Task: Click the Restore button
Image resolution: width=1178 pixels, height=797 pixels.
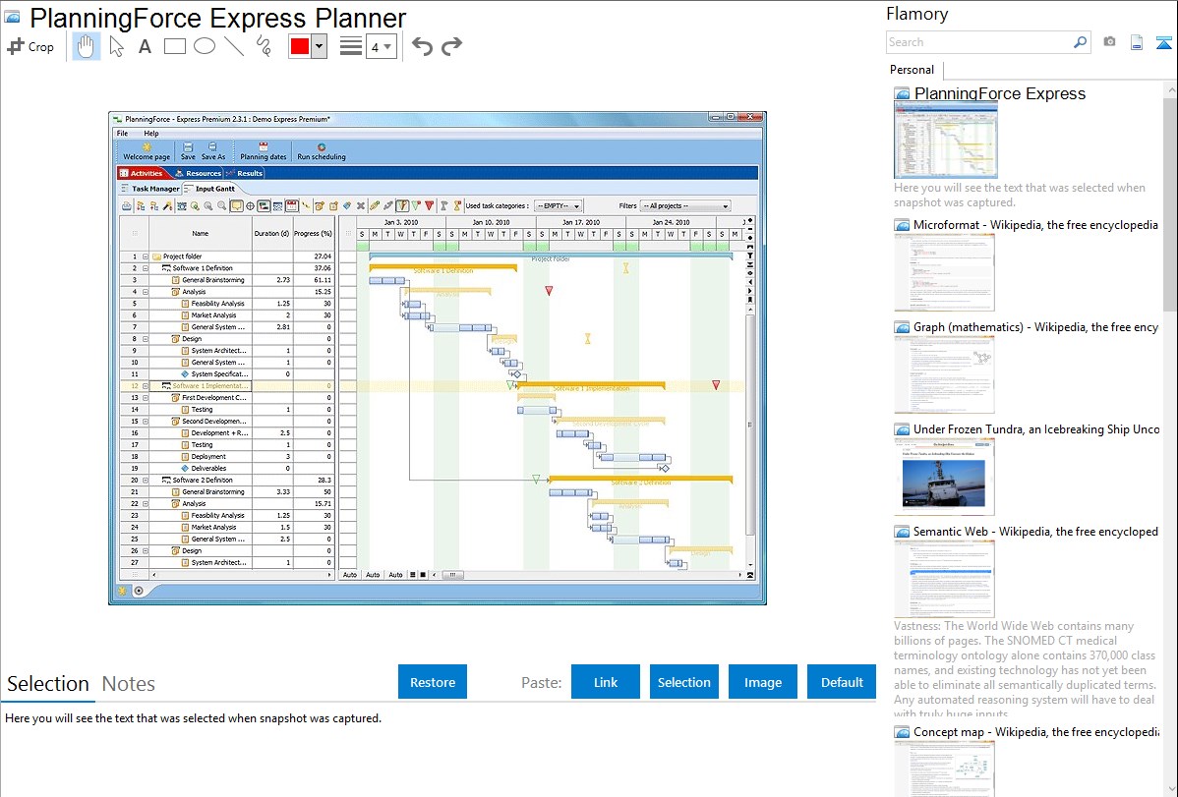Action: point(433,682)
